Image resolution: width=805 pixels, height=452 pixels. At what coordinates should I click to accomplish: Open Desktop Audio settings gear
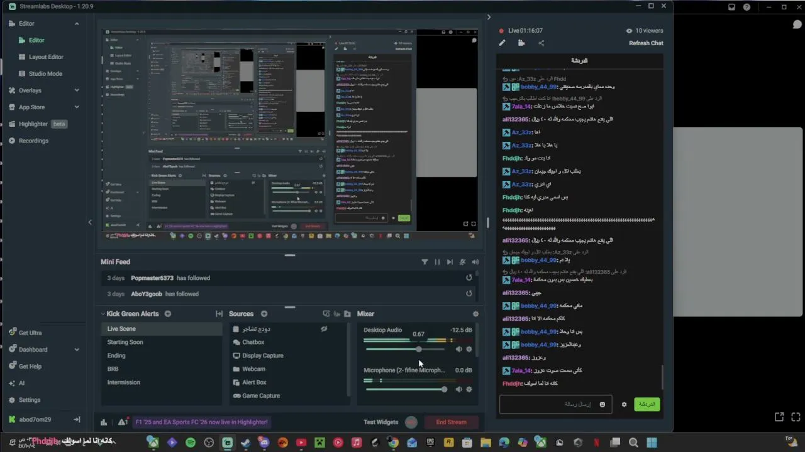[x=469, y=349]
